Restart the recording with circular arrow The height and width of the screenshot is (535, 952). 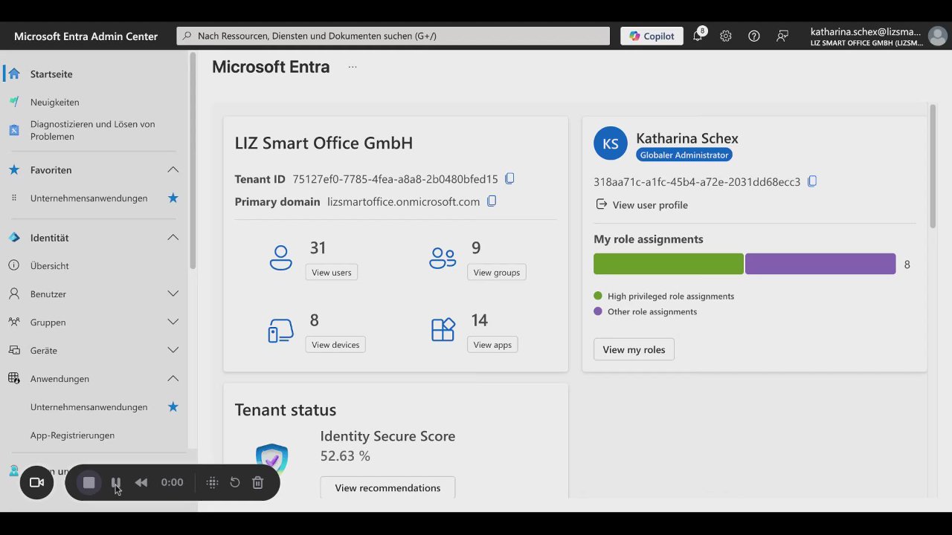pyautogui.click(x=235, y=482)
